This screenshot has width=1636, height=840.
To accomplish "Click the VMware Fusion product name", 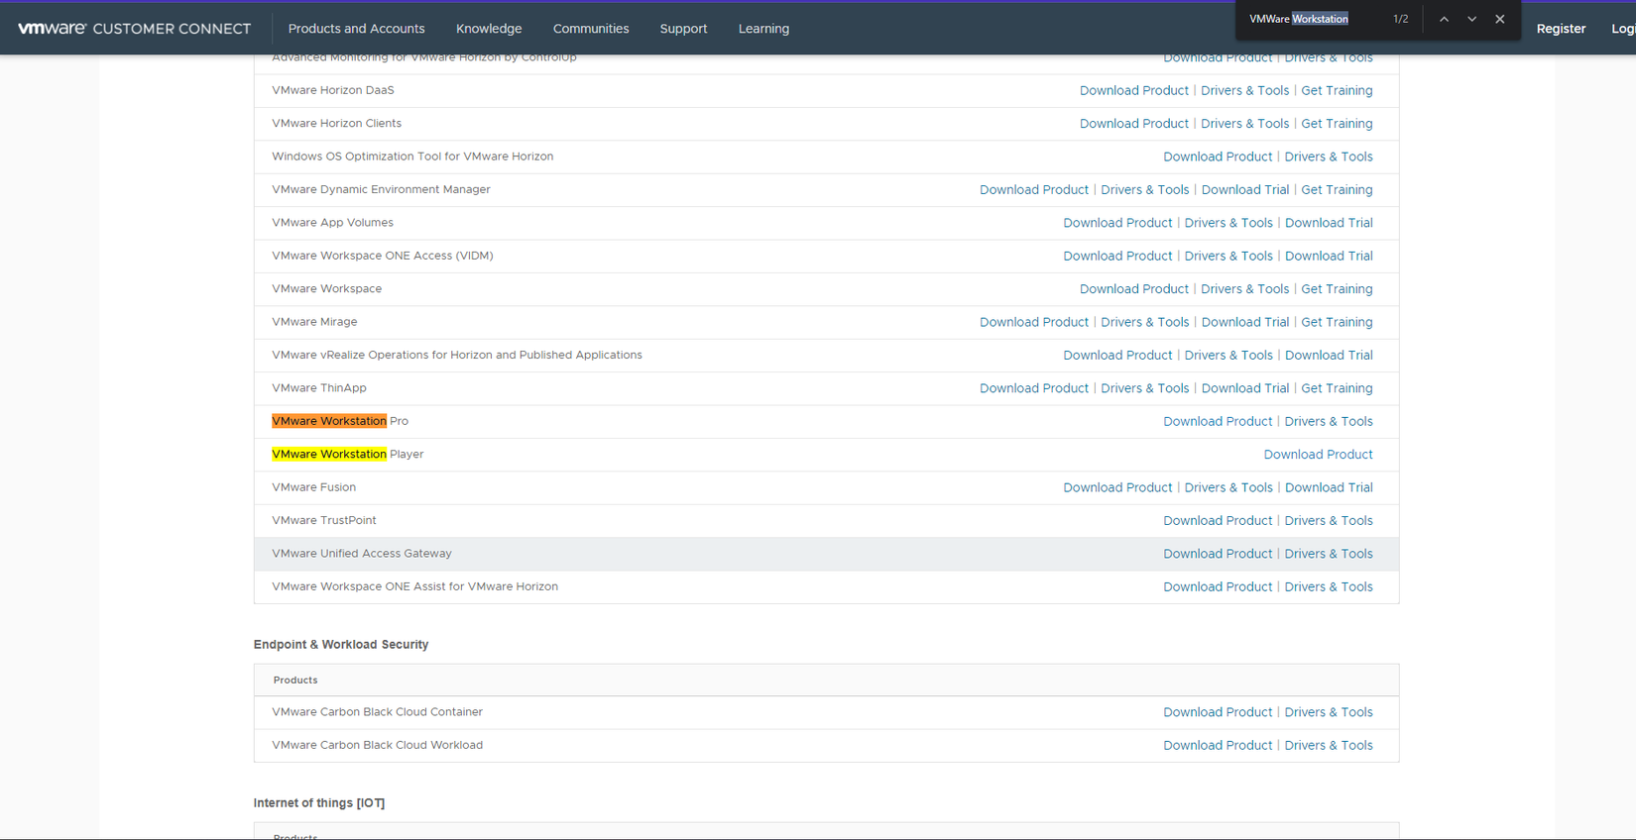I will click(x=313, y=487).
